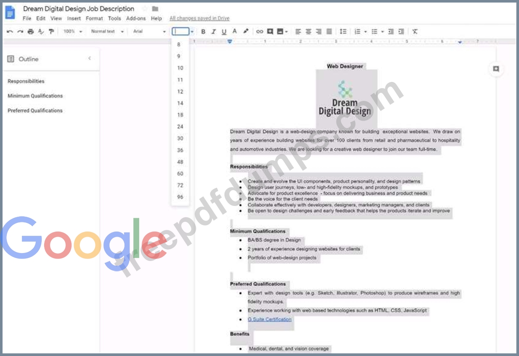Image resolution: width=519 pixels, height=356 pixels.
Task: Jump to Preferred Qualifications in the outline
Action: [x=35, y=111]
